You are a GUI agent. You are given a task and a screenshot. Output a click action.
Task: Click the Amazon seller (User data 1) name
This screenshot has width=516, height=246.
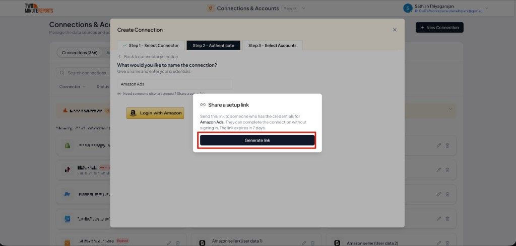tap(237, 241)
